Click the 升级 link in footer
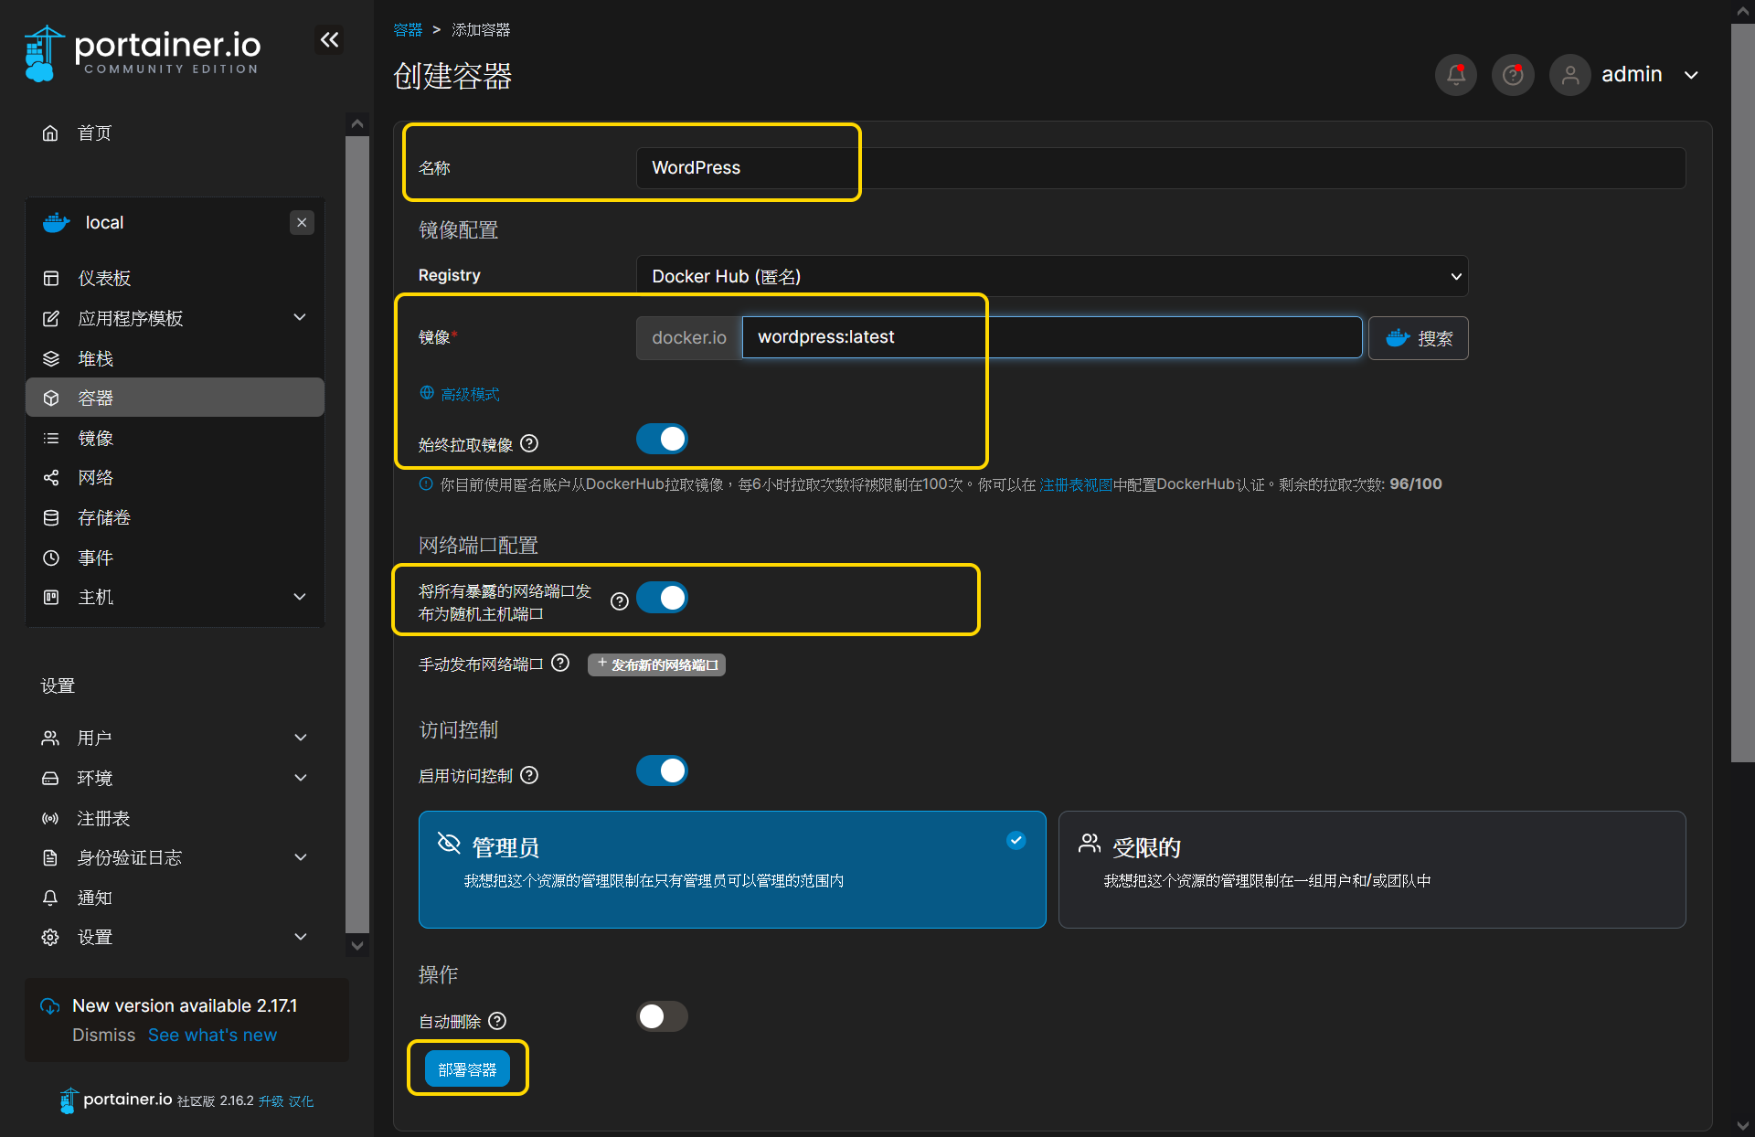Viewport: 1755px width, 1137px height. tap(271, 1101)
